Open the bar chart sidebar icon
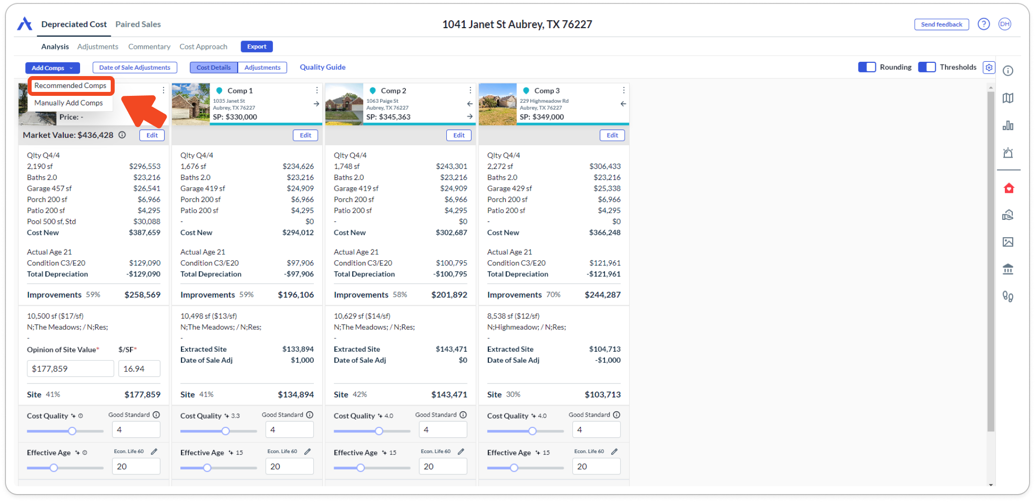Screen dimensions: 1035x502 coord(1008,125)
